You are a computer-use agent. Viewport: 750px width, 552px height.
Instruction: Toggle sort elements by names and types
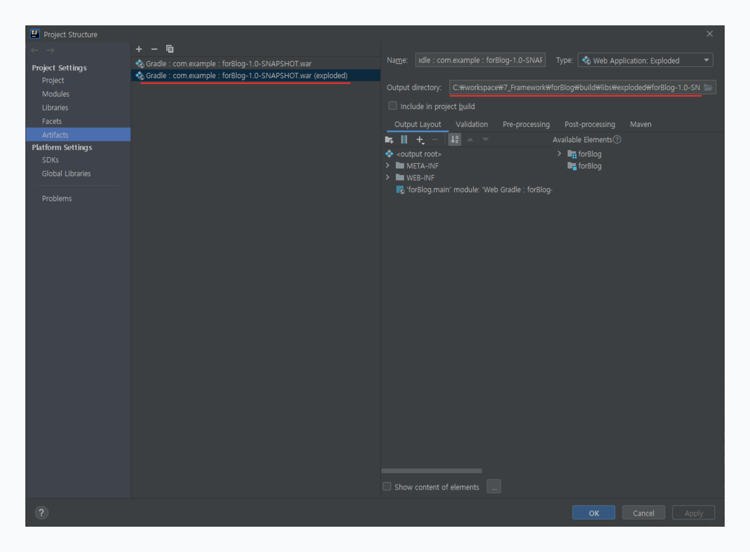click(455, 139)
